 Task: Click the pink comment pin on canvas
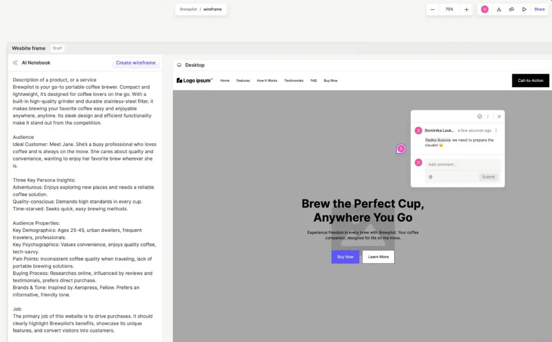click(401, 149)
